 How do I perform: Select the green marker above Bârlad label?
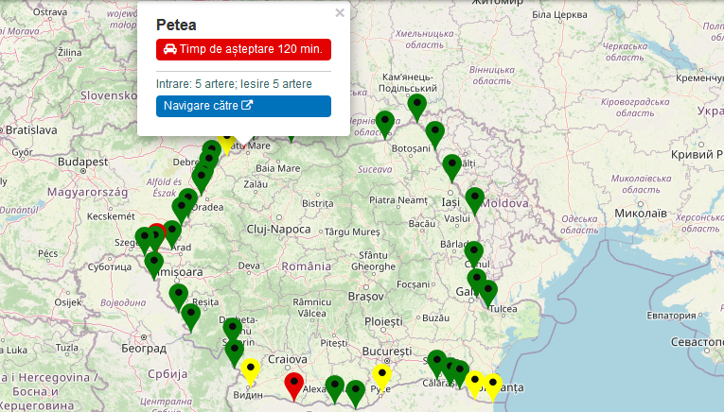point(473,252)
